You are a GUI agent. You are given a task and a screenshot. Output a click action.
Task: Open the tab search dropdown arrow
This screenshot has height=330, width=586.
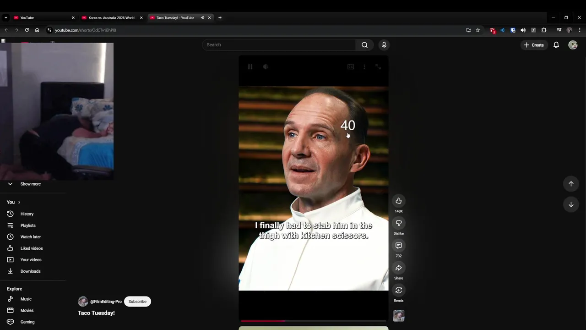5,18
